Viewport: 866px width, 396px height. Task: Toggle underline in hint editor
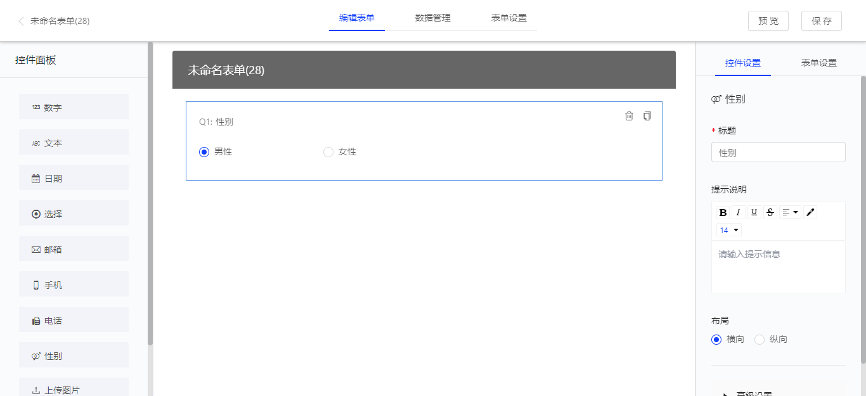tap(754, 212)
